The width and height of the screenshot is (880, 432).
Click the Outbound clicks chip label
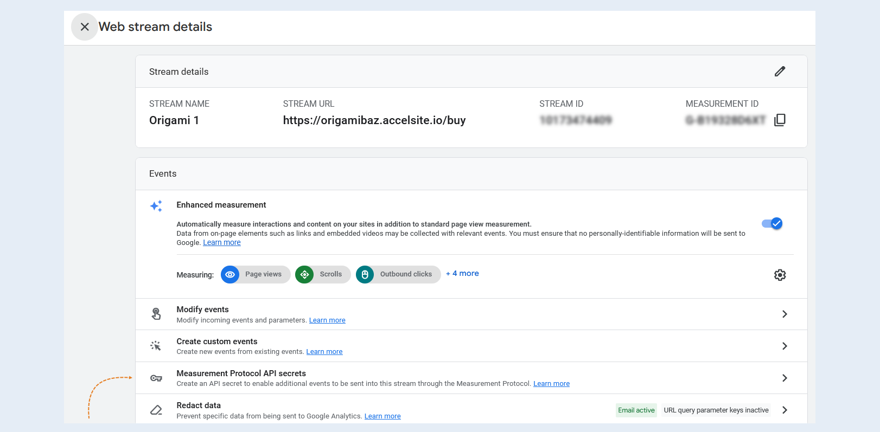(406, 274)
